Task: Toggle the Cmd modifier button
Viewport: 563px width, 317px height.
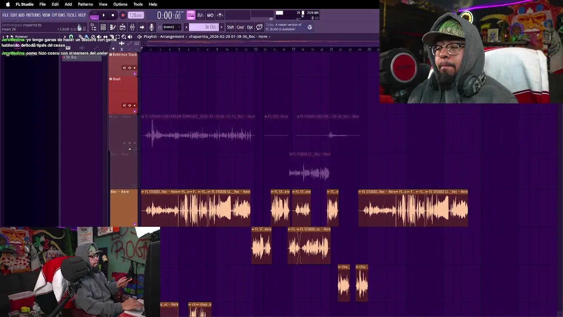Action: click(240, 27)
